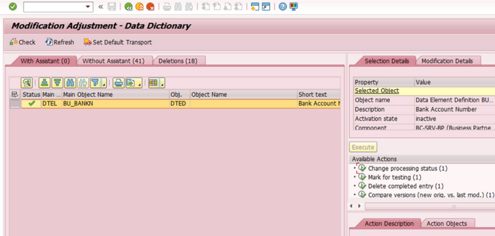495x236 pixels.
Task: Click the Create New Session icon
Action: pyautogui.click(x=255, y=7)
